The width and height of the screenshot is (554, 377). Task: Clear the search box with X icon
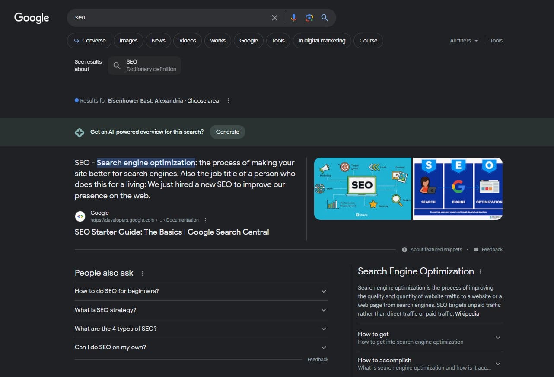(274, 18)
